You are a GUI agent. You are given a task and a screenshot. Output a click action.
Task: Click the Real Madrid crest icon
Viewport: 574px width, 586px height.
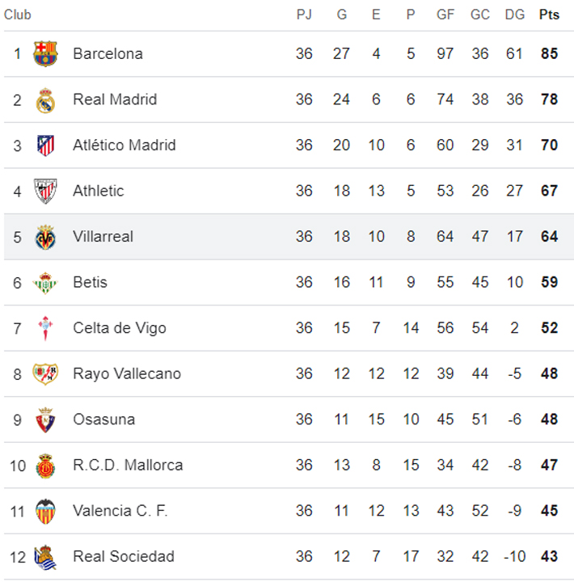[45, 100]
